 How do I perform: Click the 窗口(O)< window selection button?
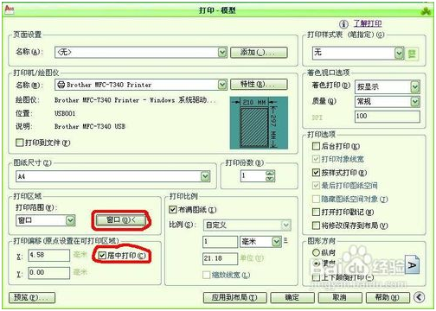point(120,220)
